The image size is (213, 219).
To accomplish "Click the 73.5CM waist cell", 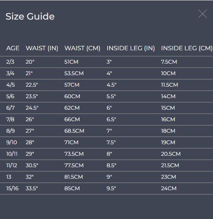I will point(74,154).
